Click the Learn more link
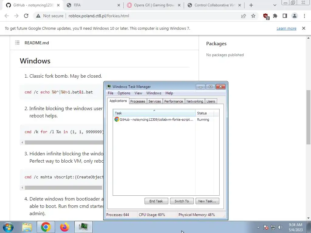Screen dimensions: 311x233 click(286, 28)
